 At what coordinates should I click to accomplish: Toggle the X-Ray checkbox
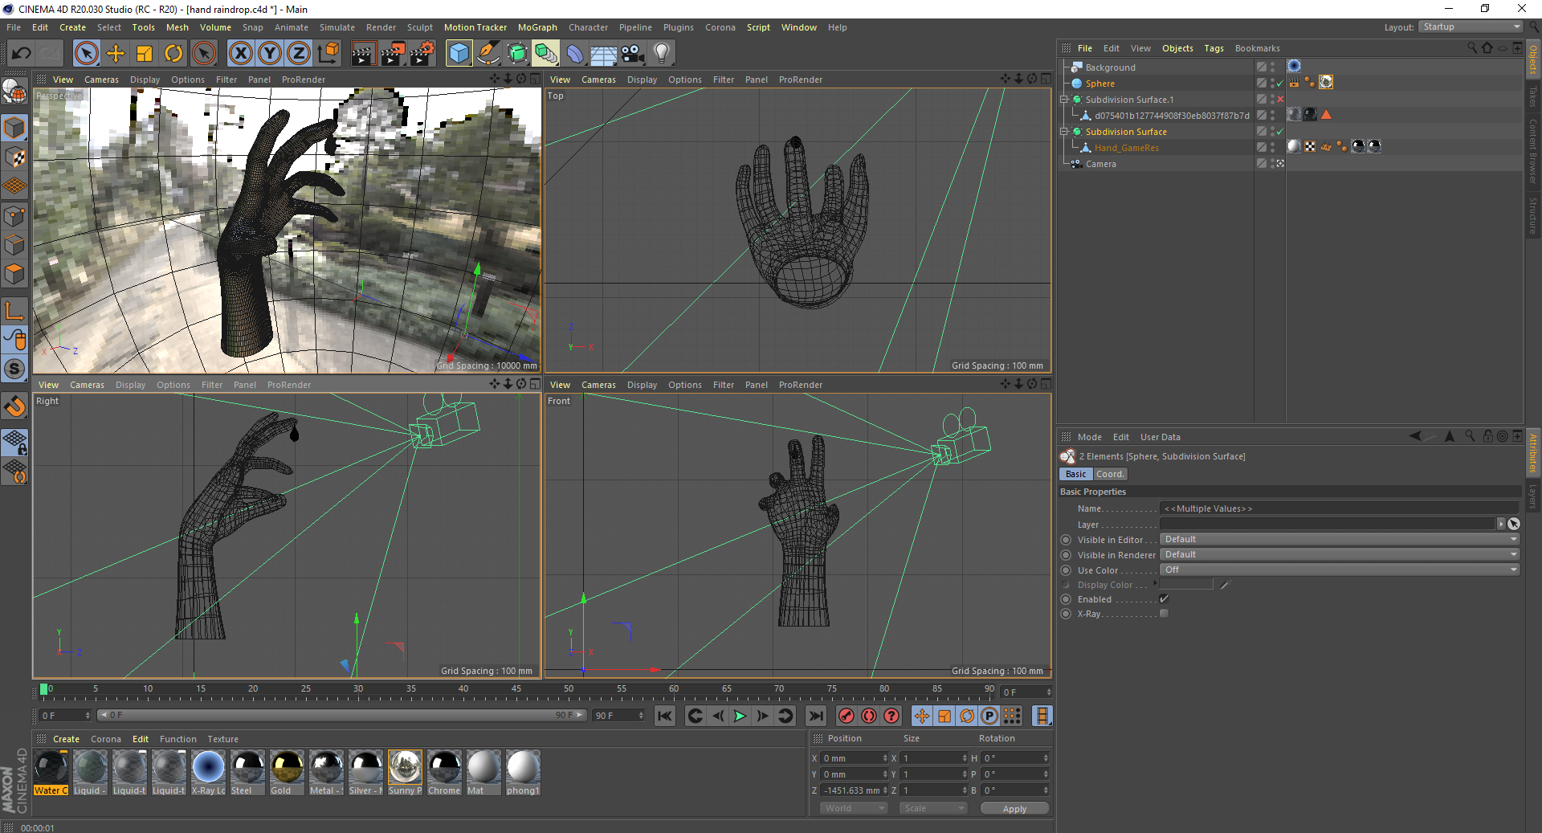pyautogui.click(x=1165, y=614)
